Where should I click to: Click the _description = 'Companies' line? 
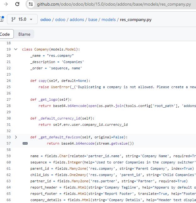(x=57, y=62)
